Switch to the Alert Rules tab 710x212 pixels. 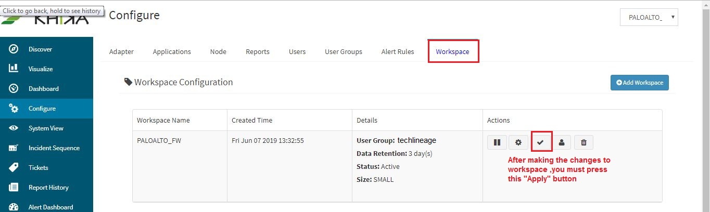coord(398,51)
